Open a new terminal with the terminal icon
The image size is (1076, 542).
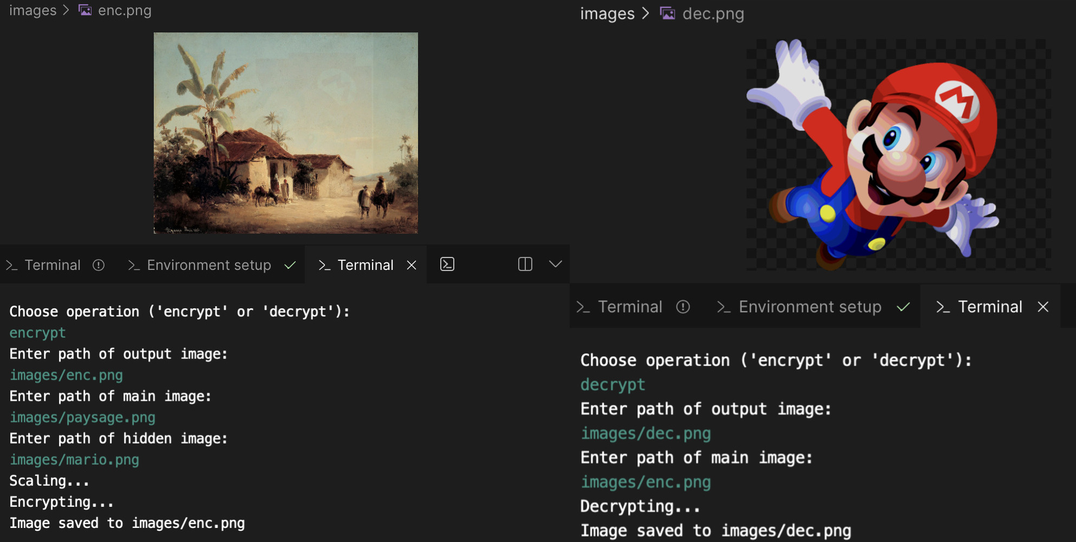[x=447, y=265]
